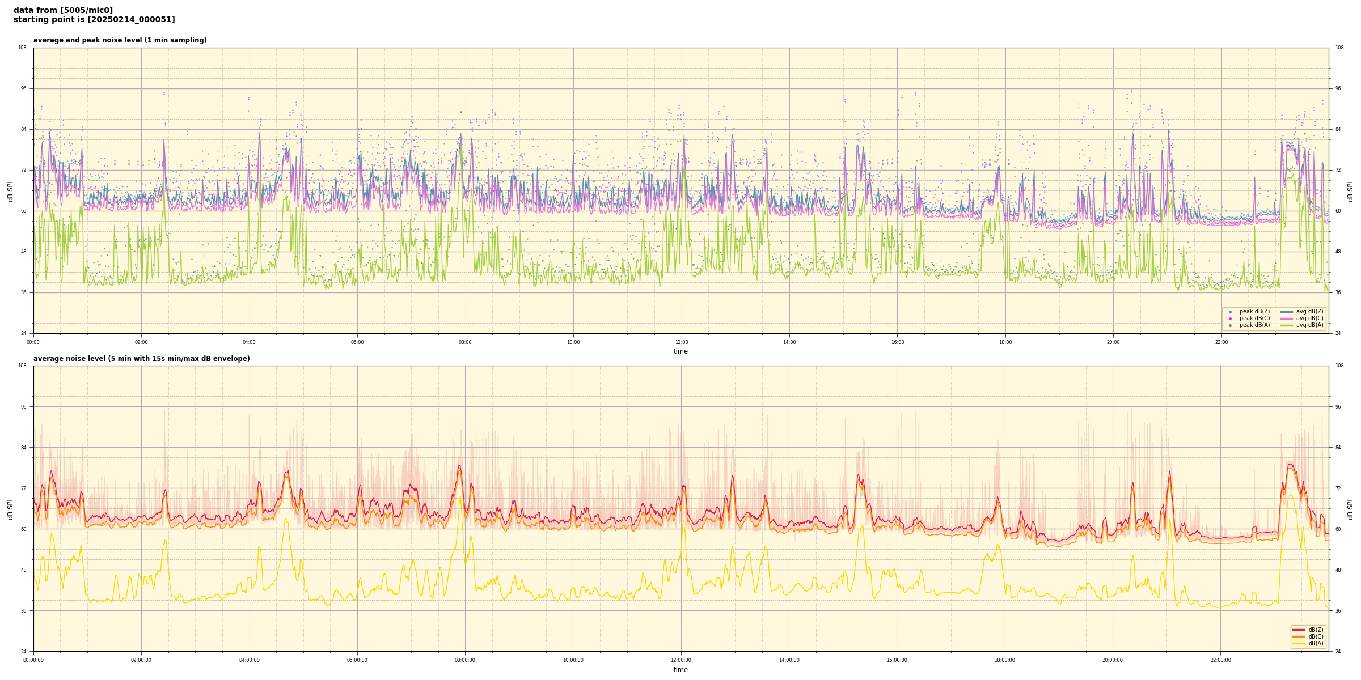
Task: Click the red dB(Z) swatch in bottom legend
Action: coord(1299,630)
